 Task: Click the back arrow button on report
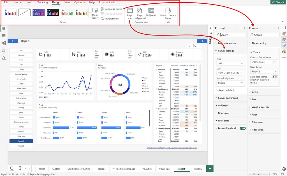tap(13, 41)
